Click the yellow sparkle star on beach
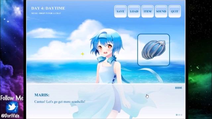 (x=82, y=54)
